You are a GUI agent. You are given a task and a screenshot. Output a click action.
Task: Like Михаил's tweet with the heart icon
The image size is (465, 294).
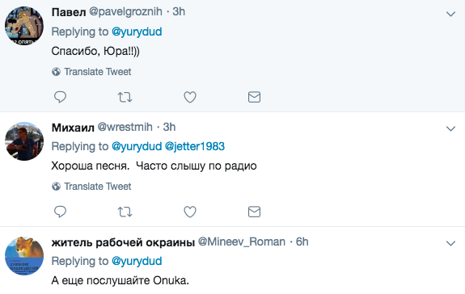tap(190, 212)
